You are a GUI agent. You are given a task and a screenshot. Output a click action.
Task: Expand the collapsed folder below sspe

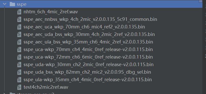tap(5, 93)
